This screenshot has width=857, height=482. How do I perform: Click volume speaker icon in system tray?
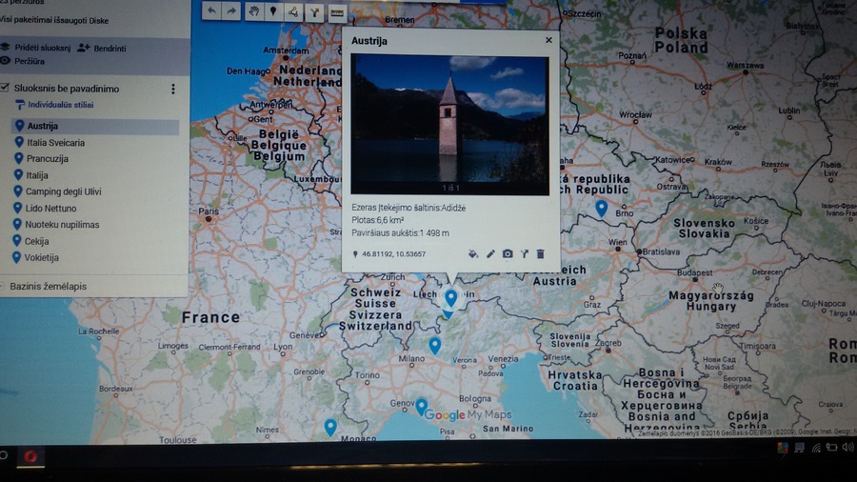(847, 447)
